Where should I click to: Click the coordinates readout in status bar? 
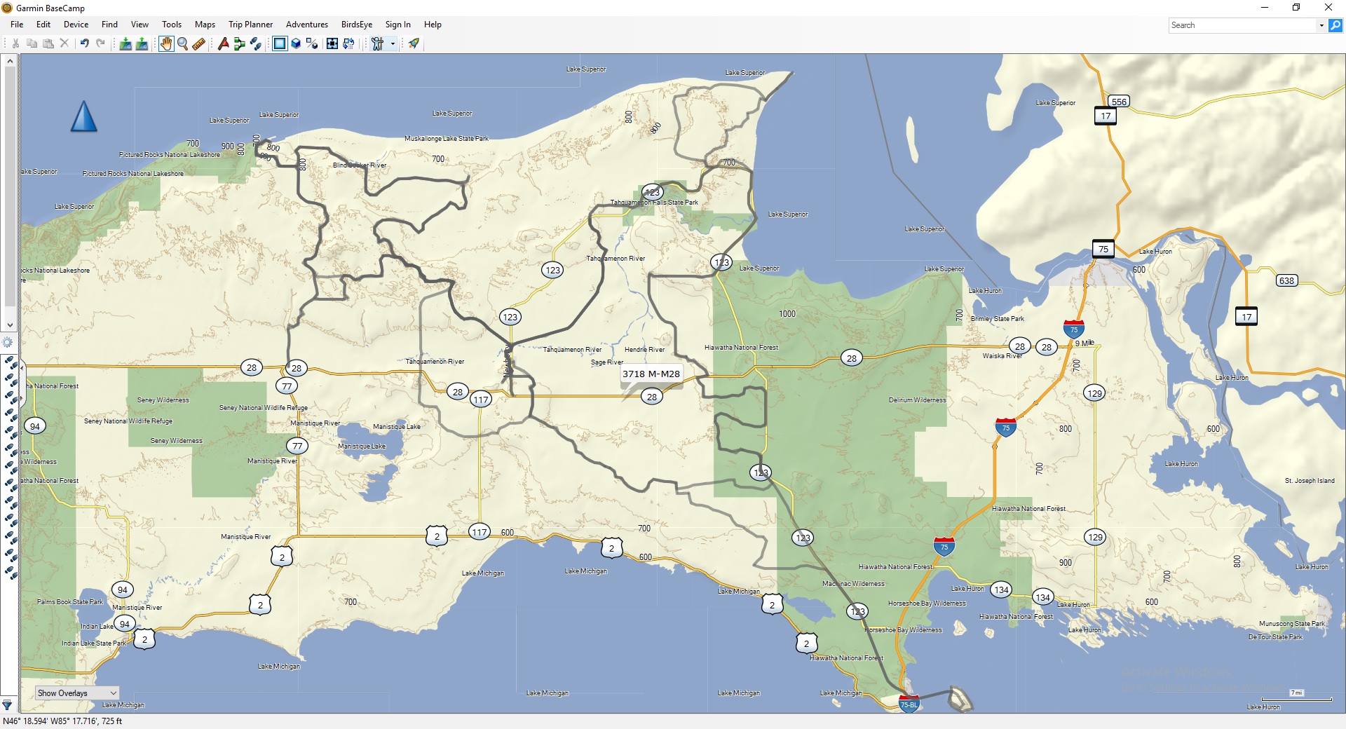62,721
